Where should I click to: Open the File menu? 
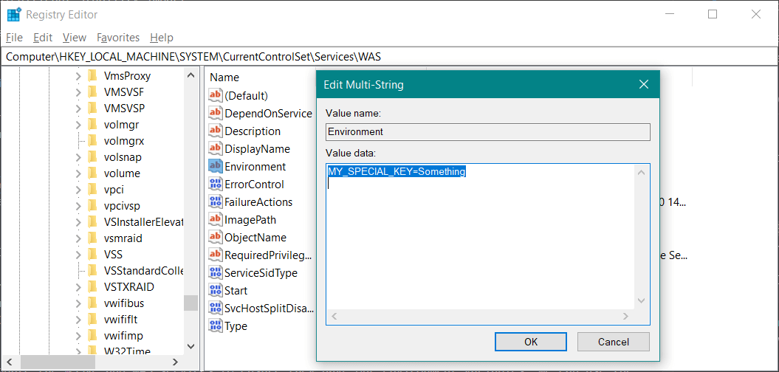click(x=15, y=37)
